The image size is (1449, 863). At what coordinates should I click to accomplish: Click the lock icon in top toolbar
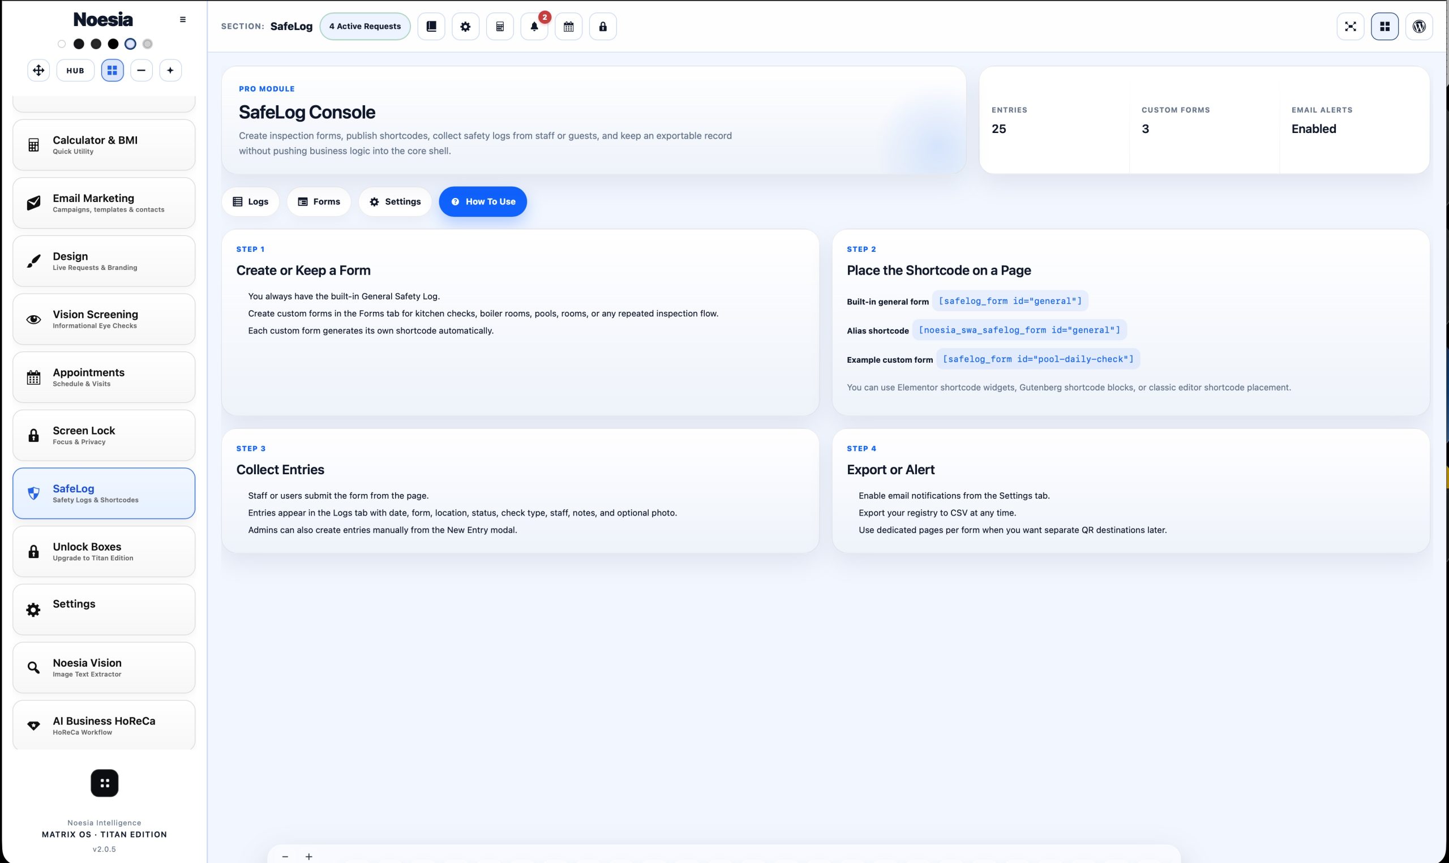[x=602, y=26]
